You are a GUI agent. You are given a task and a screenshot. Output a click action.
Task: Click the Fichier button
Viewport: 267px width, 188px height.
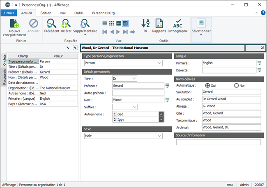[x=9, y=13]
